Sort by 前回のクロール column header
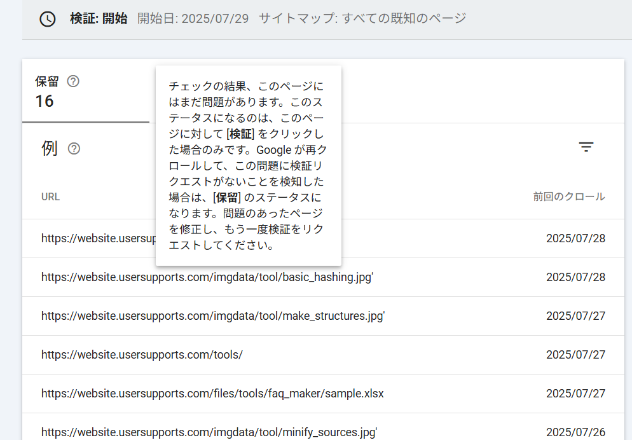632x440 pixels. [x=568, y=196]
